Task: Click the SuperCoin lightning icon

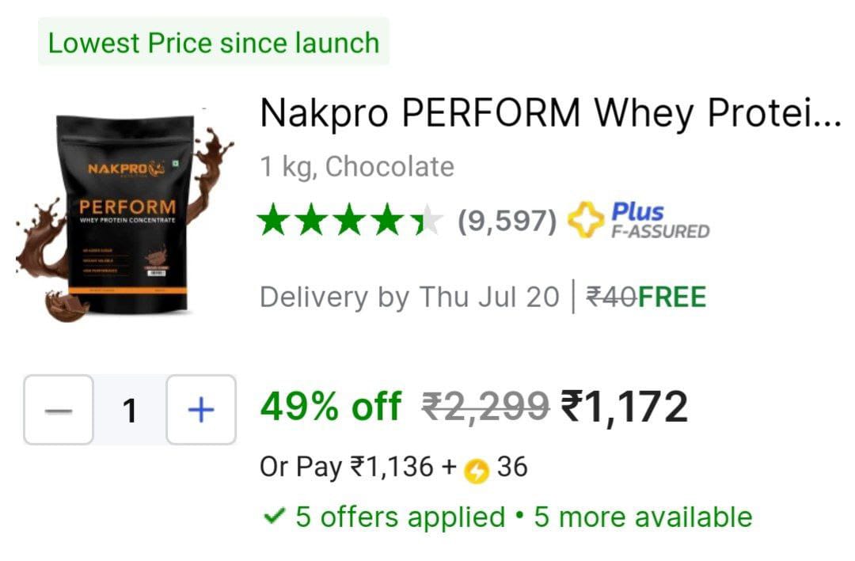Action: point(477,471)
